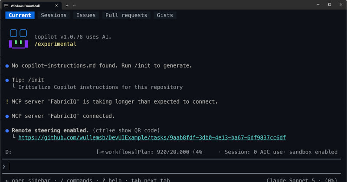Maximize the terminal window
The image size is (347, 182).
330,4
